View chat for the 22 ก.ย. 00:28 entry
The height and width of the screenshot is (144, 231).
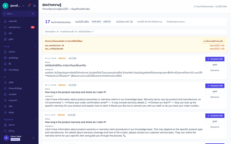(215, 91)
